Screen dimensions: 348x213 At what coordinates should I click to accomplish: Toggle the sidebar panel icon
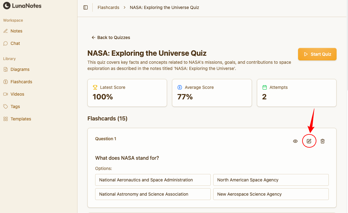tap(86, 7)
